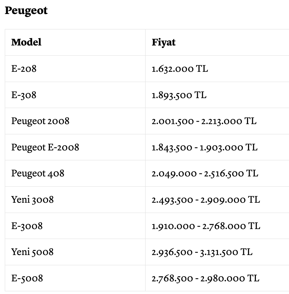This screenshot has height=294, width=289.
Task: Click the 1.843.500 - 1.903.000 TL price
Action: click(x=205, y=148)
